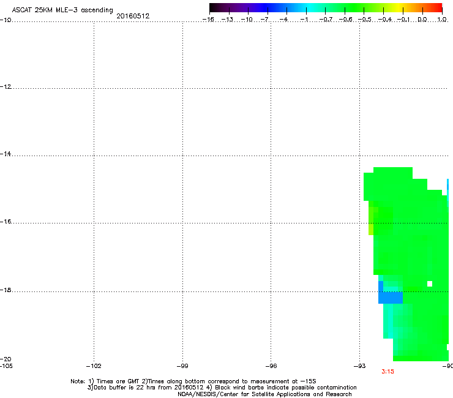Click the -20 latitude axis label
This screenshot has width=453, height=398.
(x=6, y=359)
